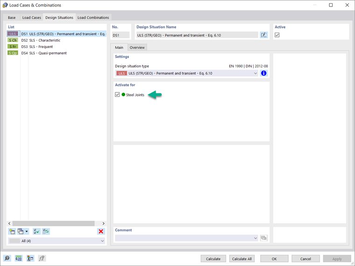Image resolution: width=355 pixels, height=266 pixels.
Task: Open the blue info icon
Action: (264, 73)
